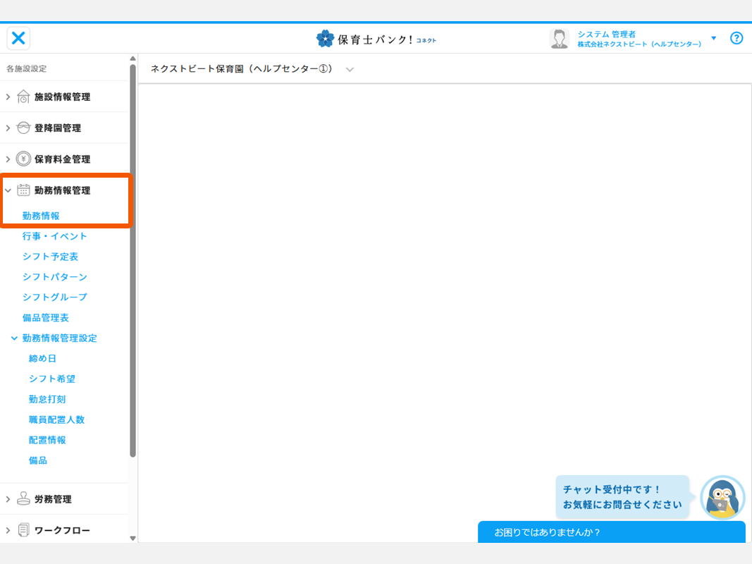Click the ワークフロー document icon

tap(23, 529)
